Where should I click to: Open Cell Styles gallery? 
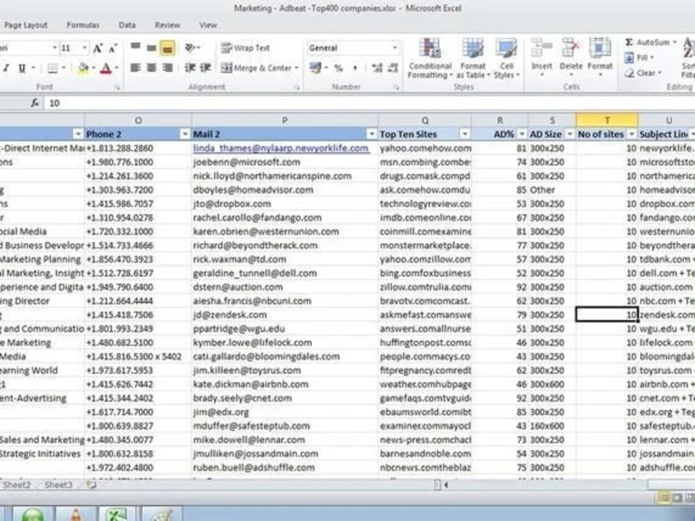tap(506, 59)
